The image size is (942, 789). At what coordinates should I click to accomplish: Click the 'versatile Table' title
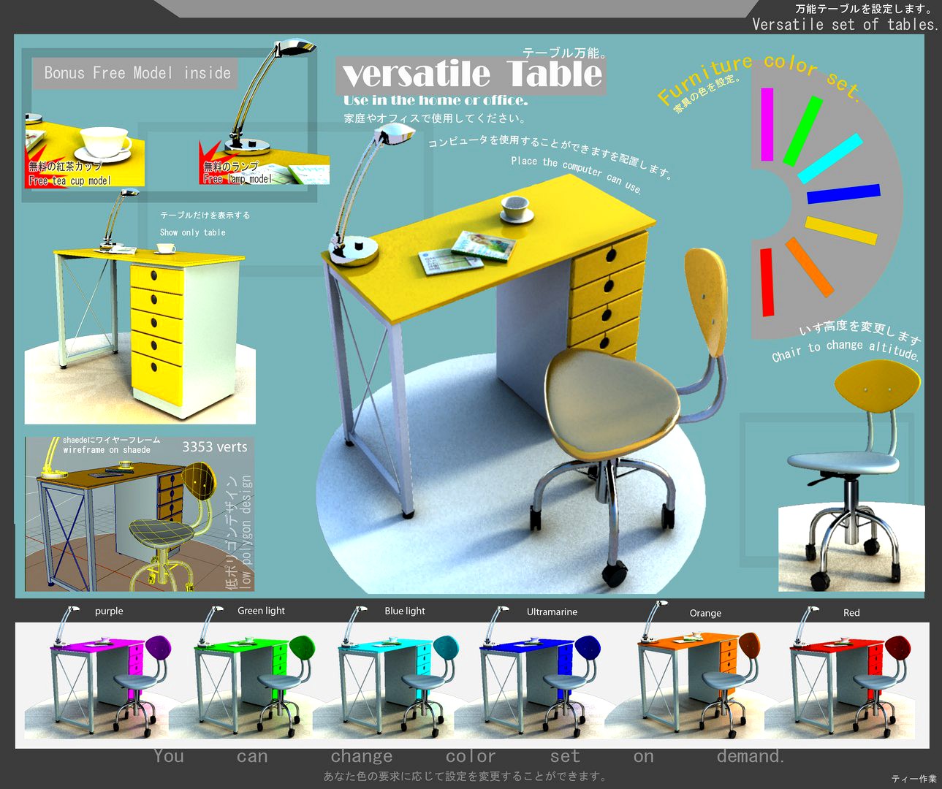pyautogui.click(x=471, y=74)
